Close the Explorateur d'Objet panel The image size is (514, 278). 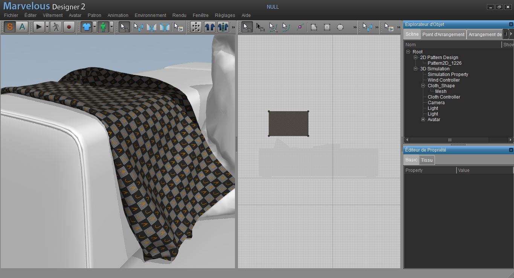[511, 24]
